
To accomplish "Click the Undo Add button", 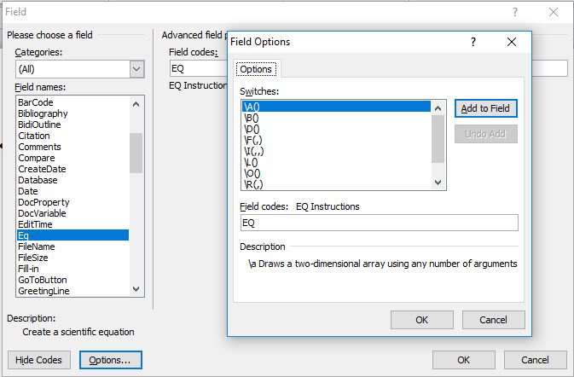I will 485,134.
